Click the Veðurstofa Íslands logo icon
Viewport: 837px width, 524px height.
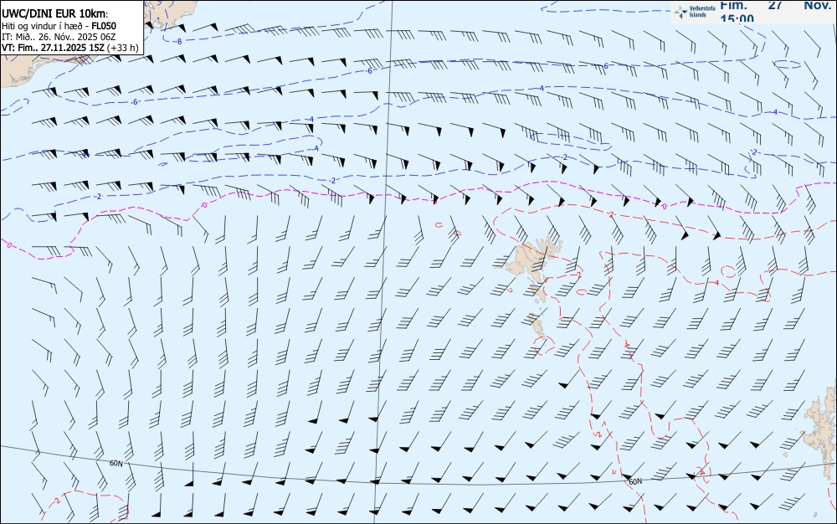pyautogui.click(x=681, y=12)
